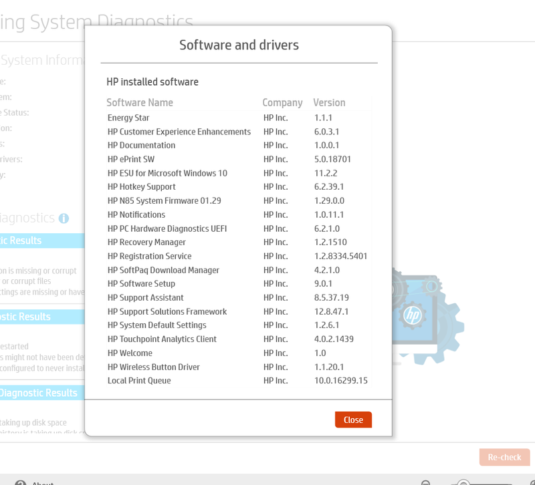The width and height of the screenshot is (535, 485).
Task: Select HP PC Hardware Diagnostics UEFI
Action: [x=239, y=228]
